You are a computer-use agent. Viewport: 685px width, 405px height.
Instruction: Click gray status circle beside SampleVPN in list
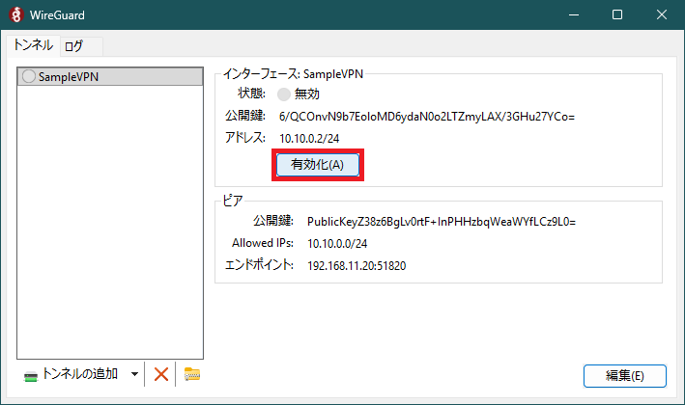pyautogui.click(x=28, y=77)
